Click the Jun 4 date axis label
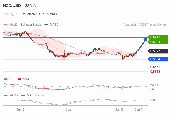Viewport: 169px width, 114px height. tap(70, 109)
